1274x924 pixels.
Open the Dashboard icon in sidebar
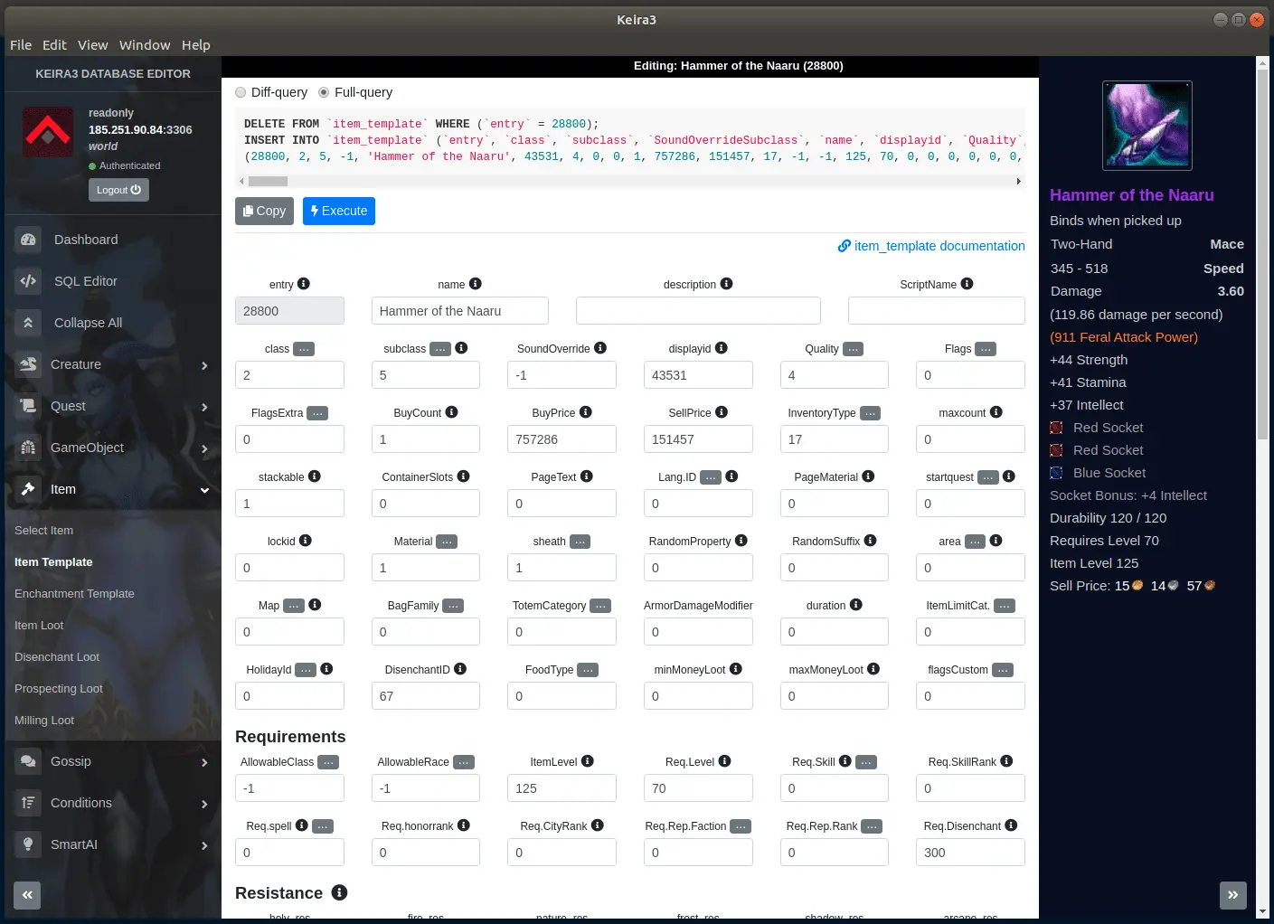tap(28, 240)
